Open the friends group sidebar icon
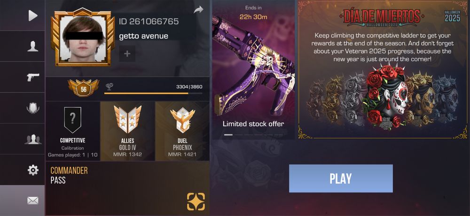Image resolution: width=470 pixels, height=216 pixels. [x=33, y=139]
